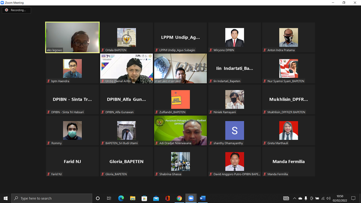Select Undip Zaenal Arifin's video tile
This screenshot has height=203, width=361.
tap(126, 68)
